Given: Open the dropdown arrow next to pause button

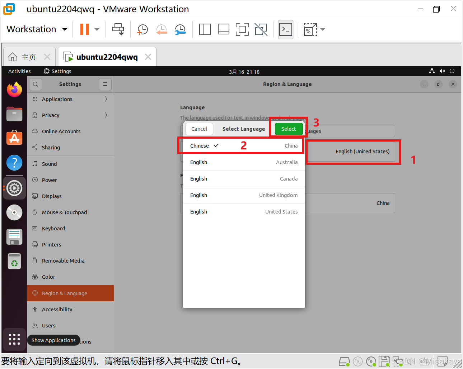Looking at the screenshot, I should (97, 29).
